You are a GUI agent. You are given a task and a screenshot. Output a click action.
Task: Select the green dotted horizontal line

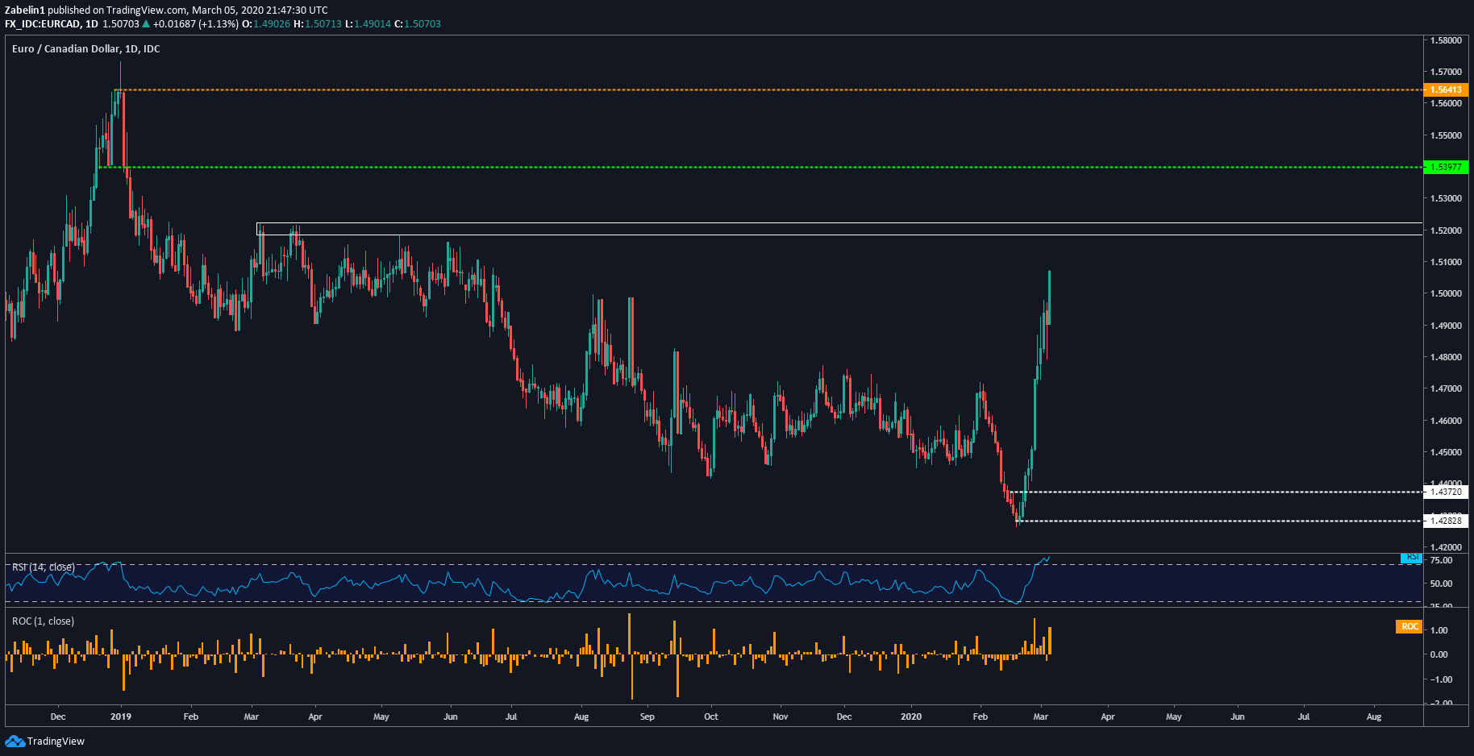point(761,167)
